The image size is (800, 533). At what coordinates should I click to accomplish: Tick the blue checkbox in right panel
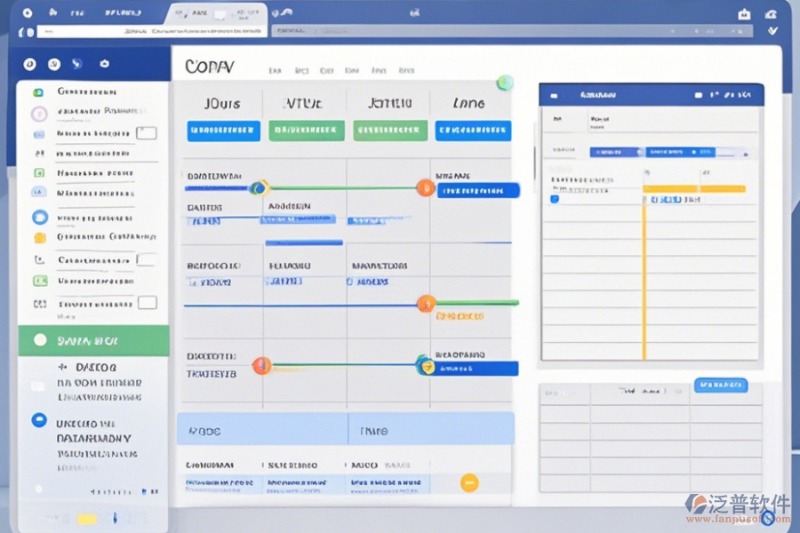[555, 199]
